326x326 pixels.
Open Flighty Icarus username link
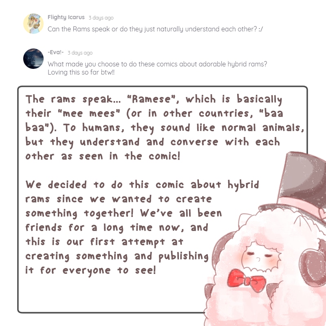pos(66,17)
